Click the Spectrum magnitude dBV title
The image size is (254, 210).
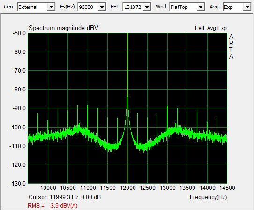pyautogui.click(x=63, y=28)
